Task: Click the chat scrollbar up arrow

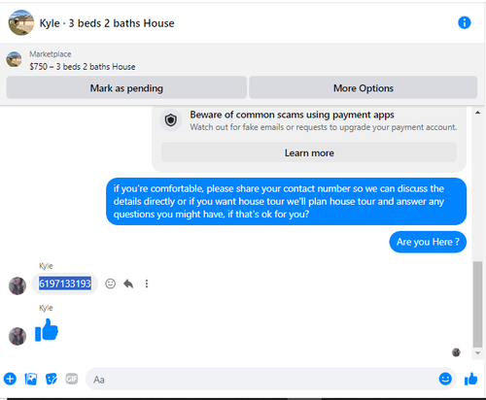Action: 477,113
